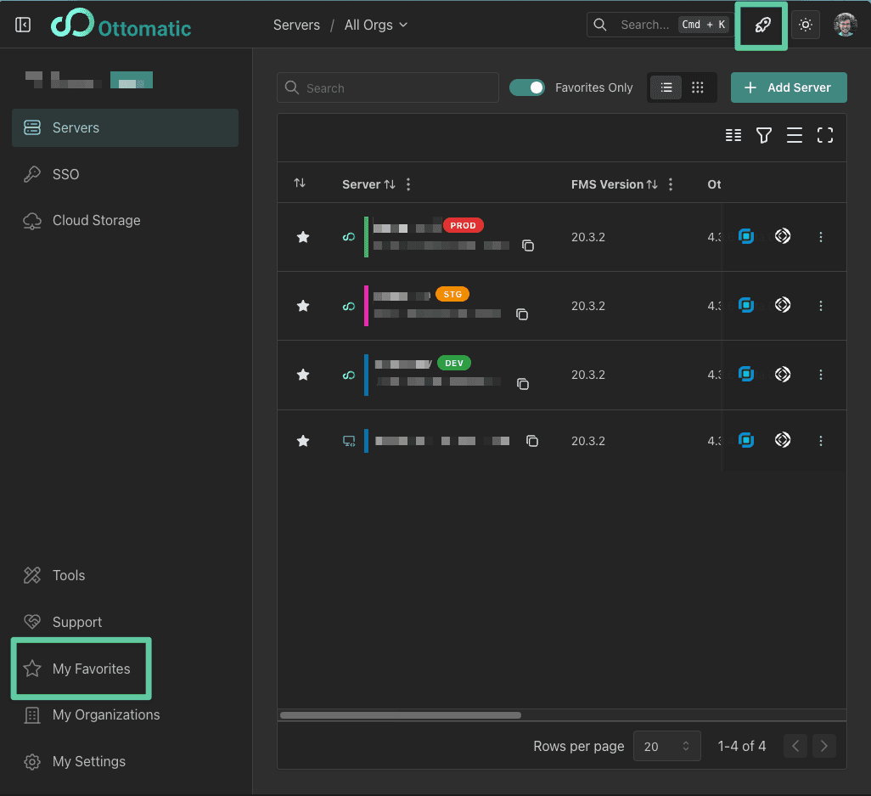This screenshot has width=871, height=796.
Task: Toggle the light/dark theme sun icon
Action: click(806, 25)
